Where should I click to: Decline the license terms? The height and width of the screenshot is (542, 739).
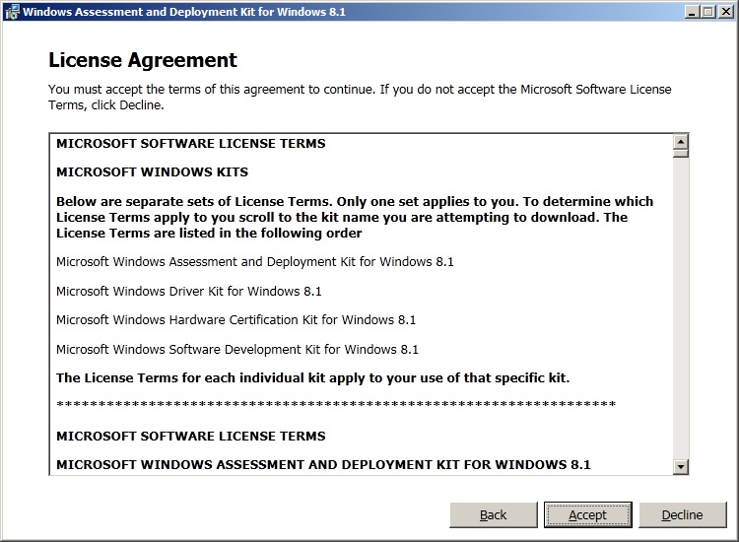(682, 514)
